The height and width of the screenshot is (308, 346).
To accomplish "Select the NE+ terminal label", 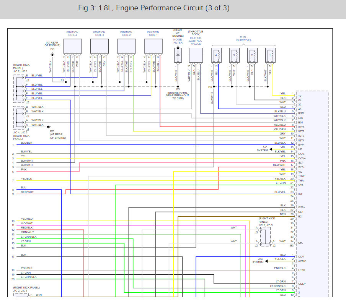I will (x=301, y=212).
